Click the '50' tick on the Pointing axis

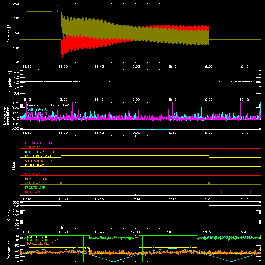click(17, 62)
